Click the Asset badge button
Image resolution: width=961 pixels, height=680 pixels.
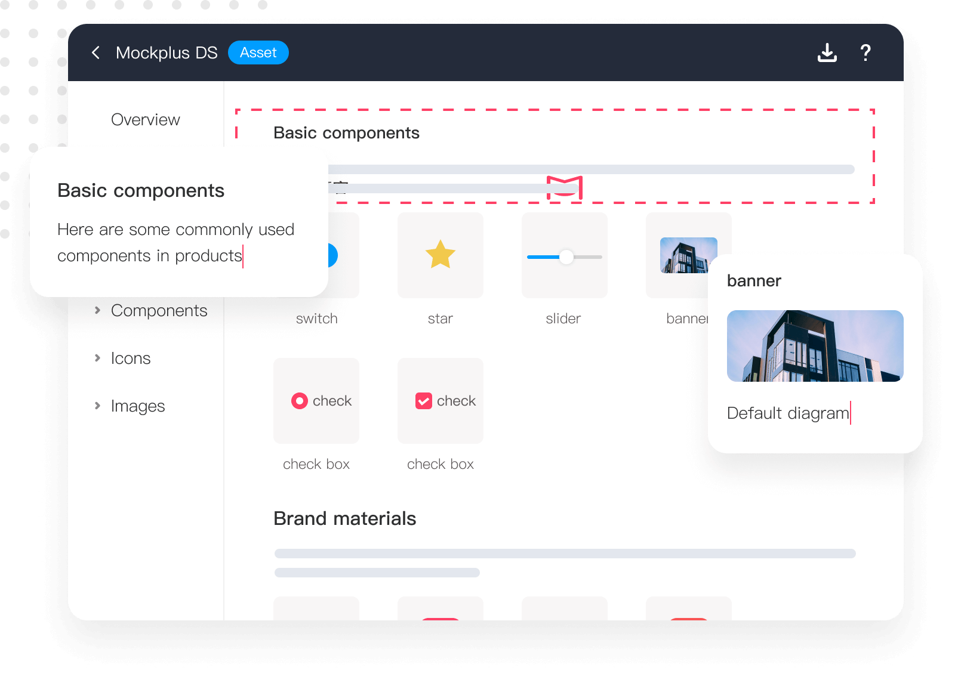258,52
